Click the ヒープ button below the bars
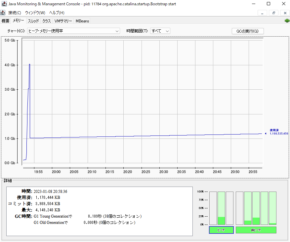The width and height of the screenshot is (290, 242). pos(221,230)
